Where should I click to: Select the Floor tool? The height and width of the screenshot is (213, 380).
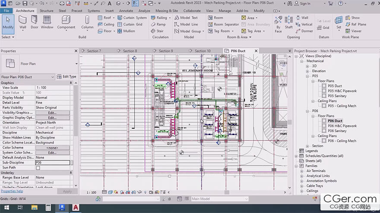pyautogui.click(x=106, y=31)
